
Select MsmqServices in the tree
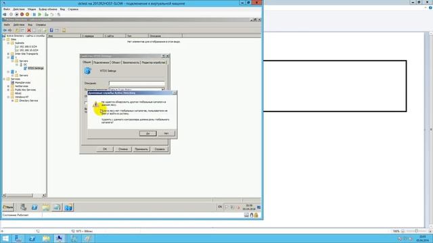[22, 82]
